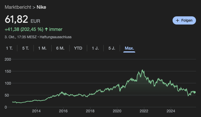
Task: Click the green endpoint dot on the chart
Action: point(194,92)
